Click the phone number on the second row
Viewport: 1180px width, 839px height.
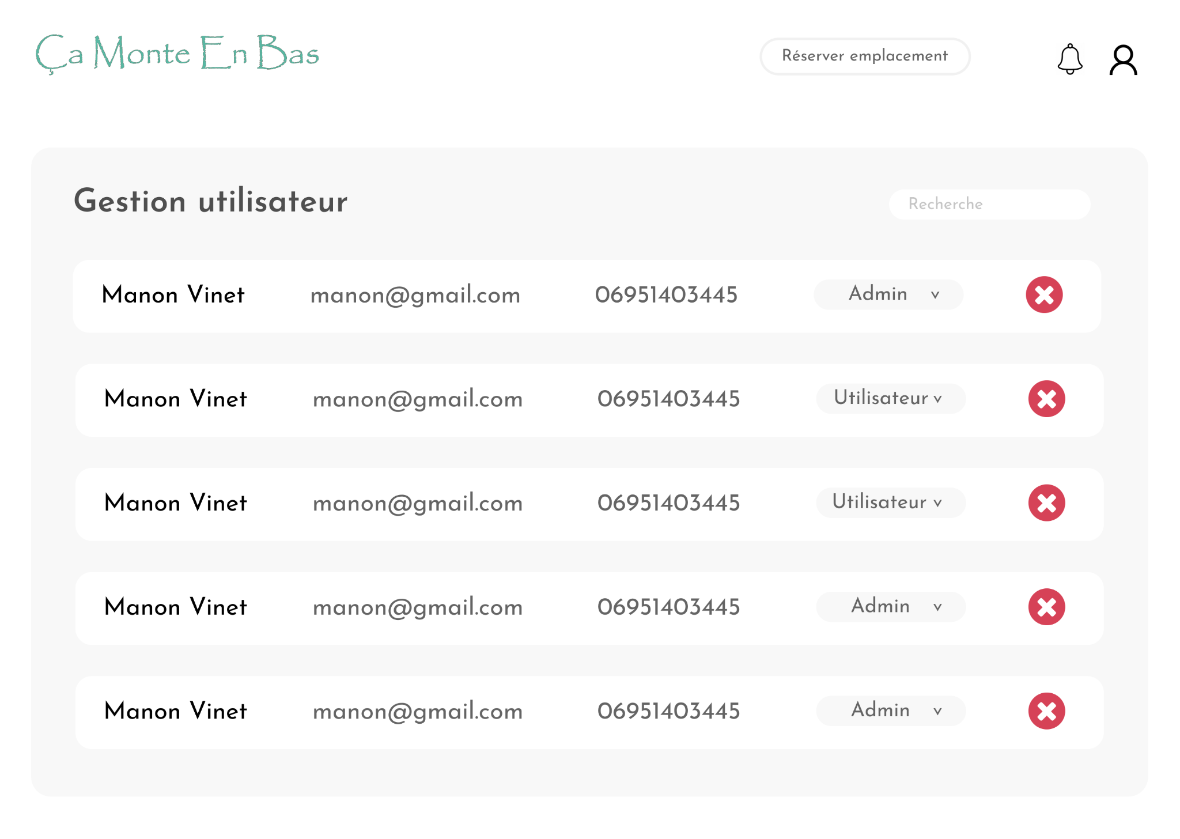(x=667, y=399)
